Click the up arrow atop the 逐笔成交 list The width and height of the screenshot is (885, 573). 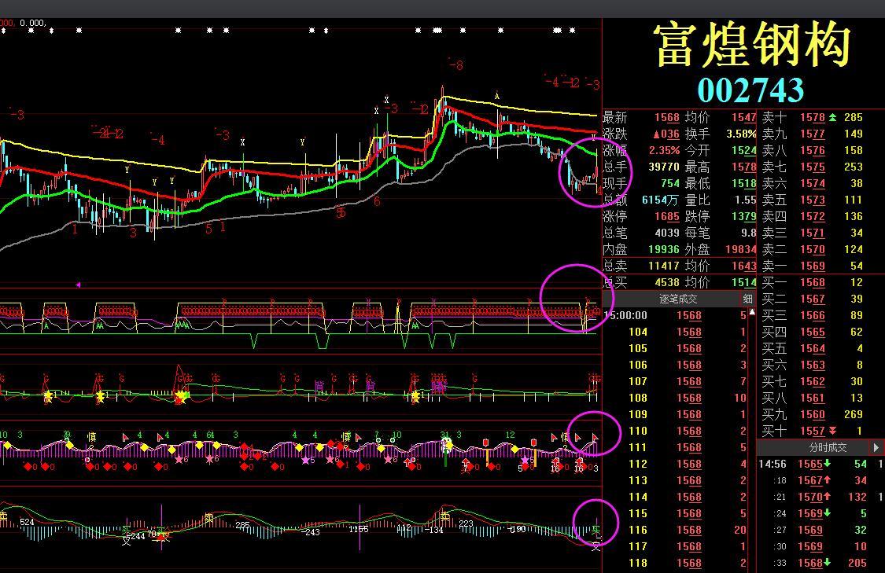tap(752, 312)
